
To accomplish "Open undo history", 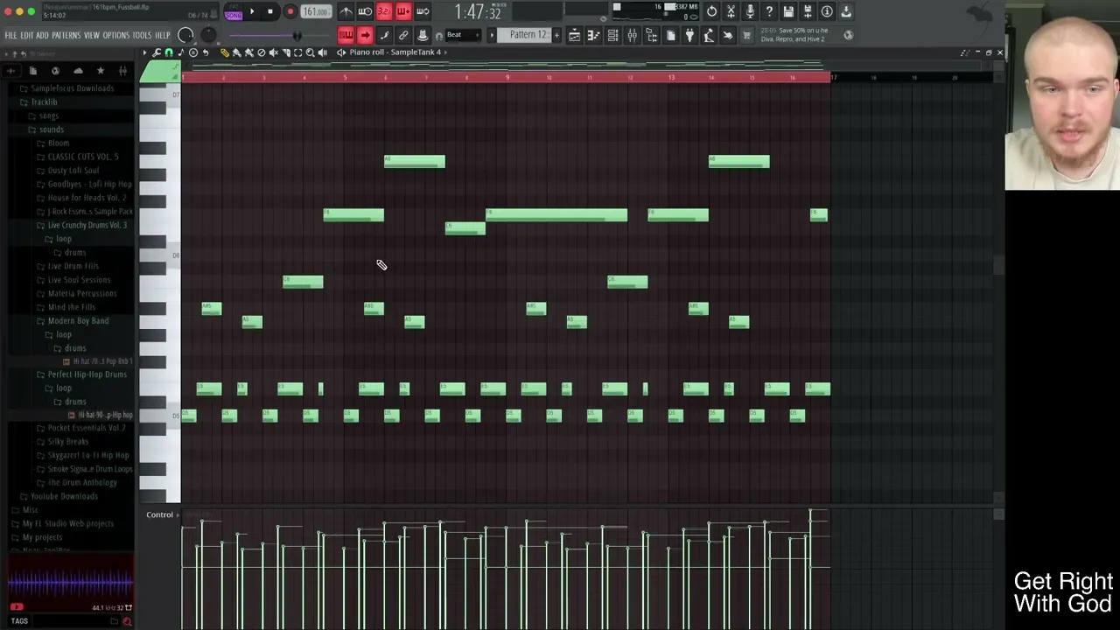I will tap(711, 11).
